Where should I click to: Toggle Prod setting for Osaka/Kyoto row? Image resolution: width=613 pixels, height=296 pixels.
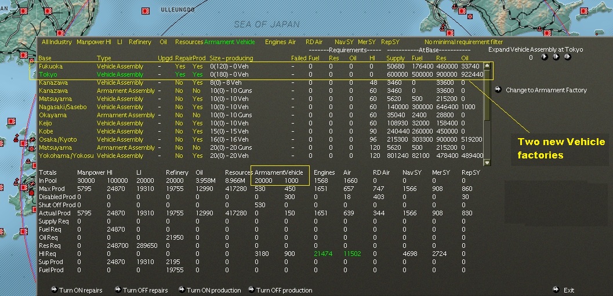(x=197, y=139)
